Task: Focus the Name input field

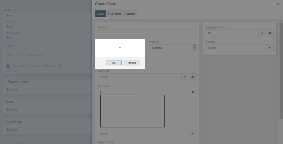Action: [x=147, y=33]
